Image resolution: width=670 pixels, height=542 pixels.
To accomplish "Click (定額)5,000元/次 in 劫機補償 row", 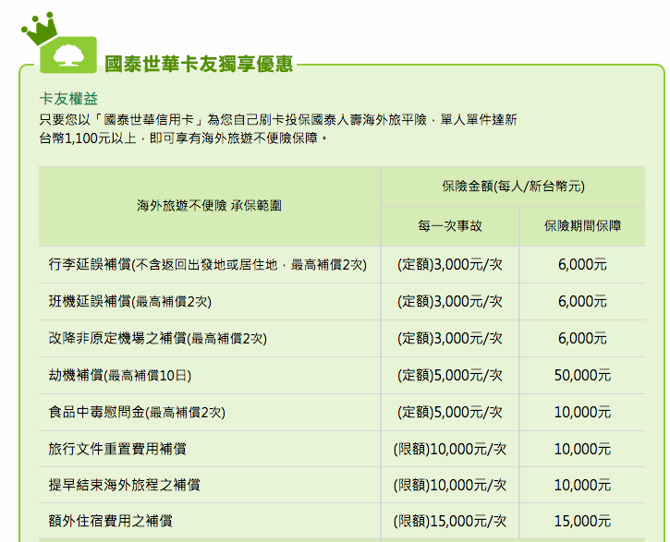I will point(450,375).
